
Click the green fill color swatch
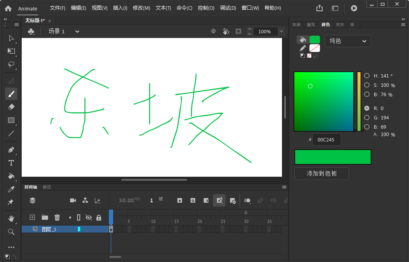click(x=314, y=39)
